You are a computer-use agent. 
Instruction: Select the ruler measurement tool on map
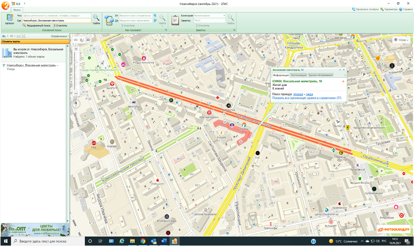pos(76,40)
